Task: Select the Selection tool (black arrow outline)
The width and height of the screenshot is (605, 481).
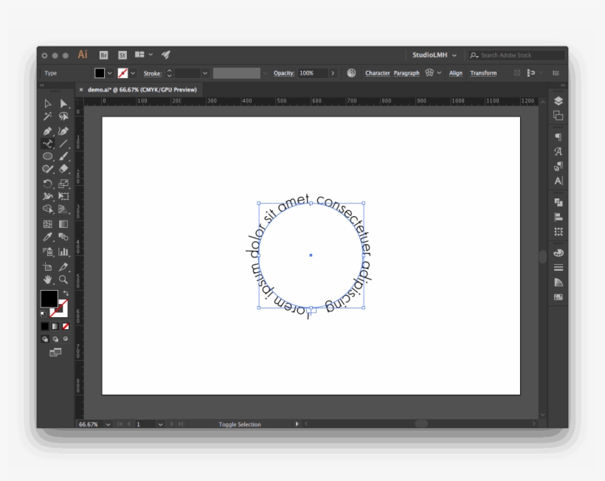Action: tap(47, 103)
